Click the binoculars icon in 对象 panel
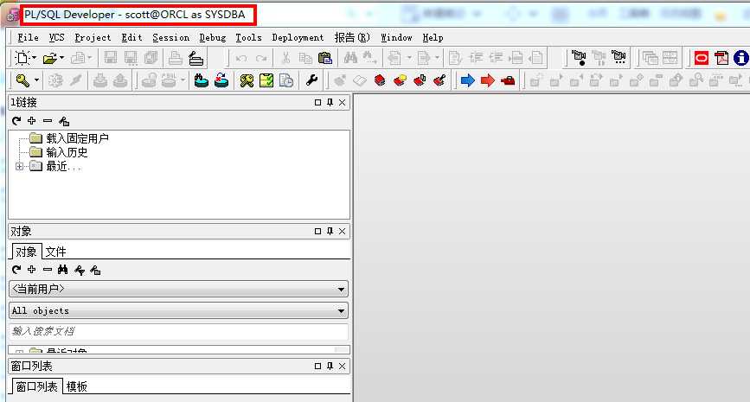 pos(62,270)
